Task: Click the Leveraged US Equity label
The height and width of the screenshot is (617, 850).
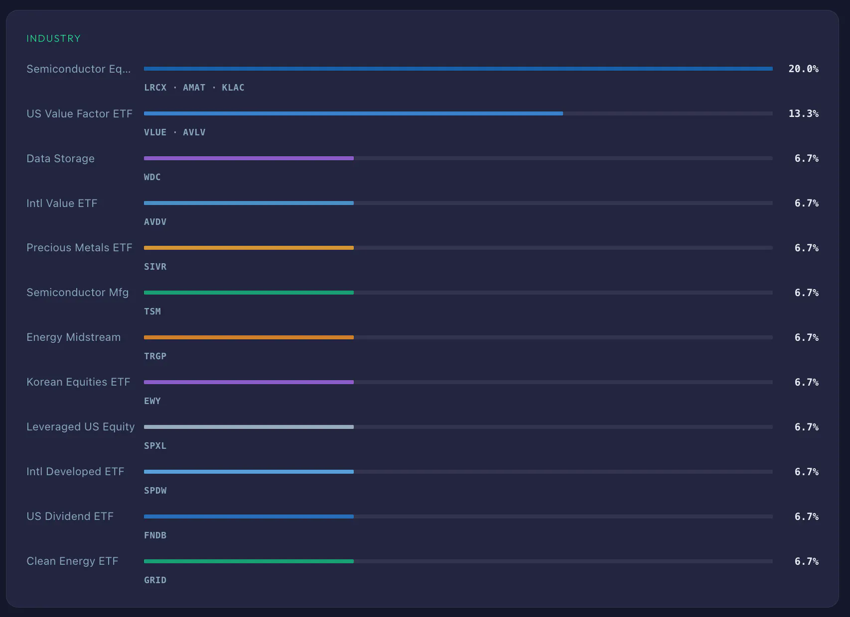Action: (x=80, y=427)
